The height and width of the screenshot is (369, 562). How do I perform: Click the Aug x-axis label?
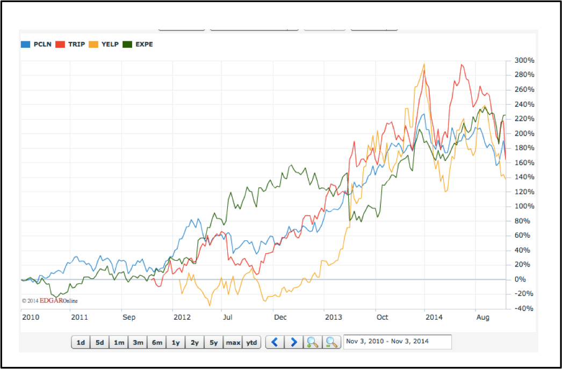coord(483,318)
